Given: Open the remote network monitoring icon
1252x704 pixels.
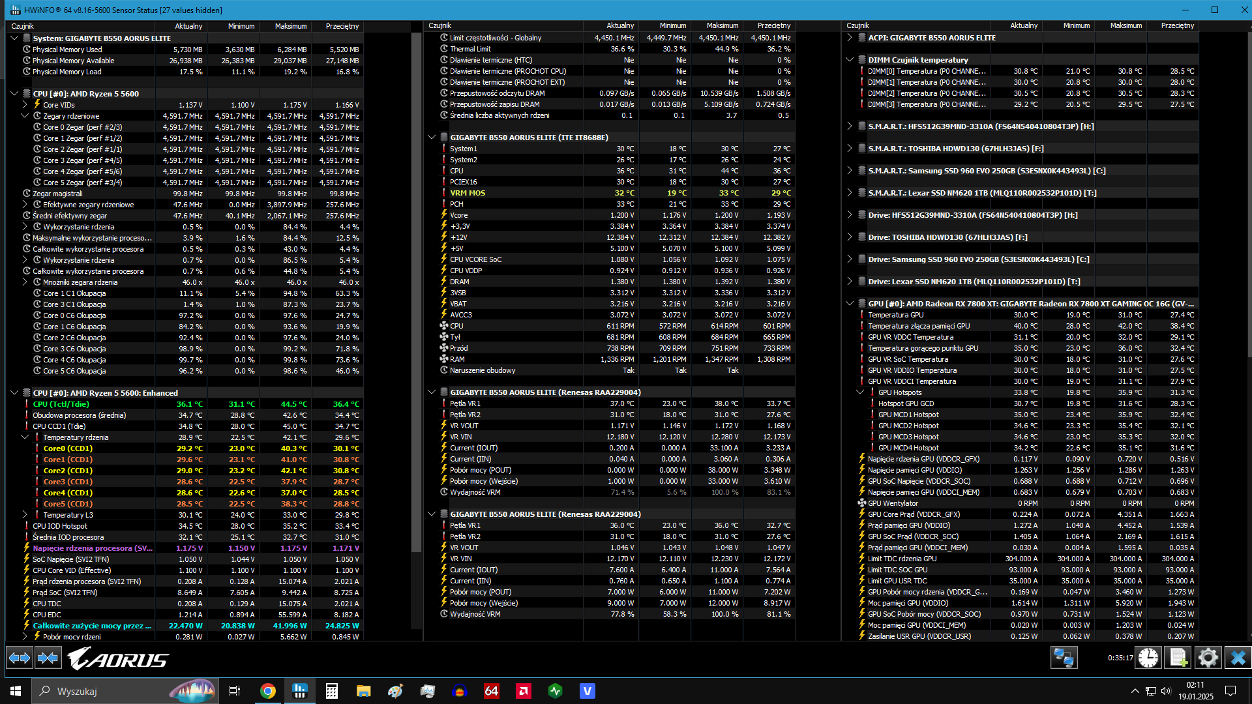Looking at the screenshot, I should (x=1063, y=658).
